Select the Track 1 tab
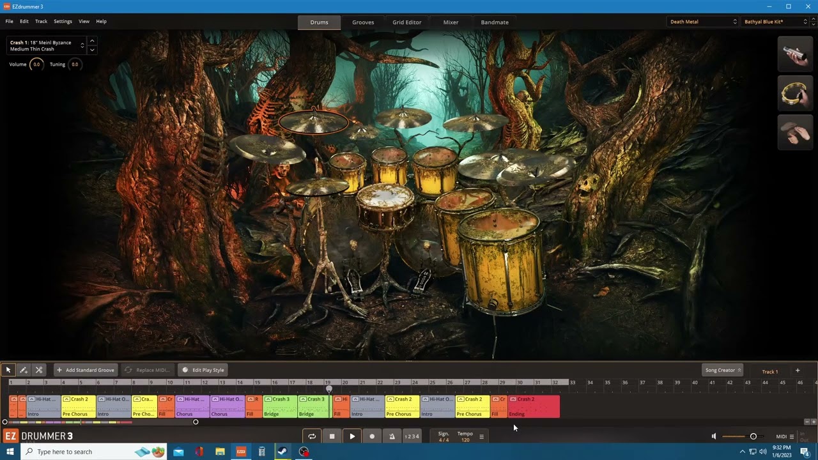This screenshot has height=460, width=818. pos(769,371)
